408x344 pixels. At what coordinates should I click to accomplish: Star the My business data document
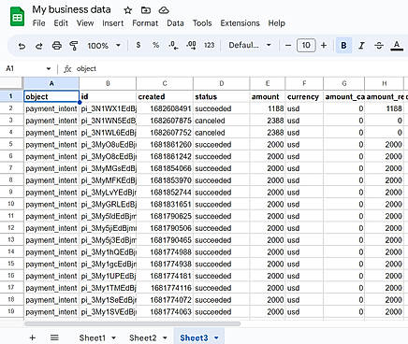127,10
